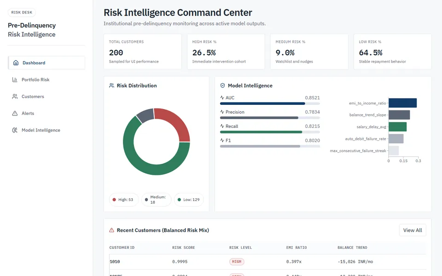Click the gray medium-risk donut segment
Screen dimensions: 442x276
coord(146,115)
